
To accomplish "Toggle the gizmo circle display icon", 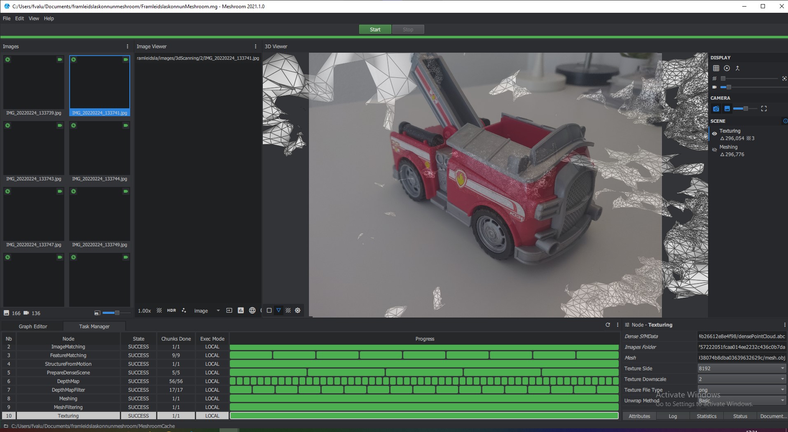I will (x=727, y=68).
